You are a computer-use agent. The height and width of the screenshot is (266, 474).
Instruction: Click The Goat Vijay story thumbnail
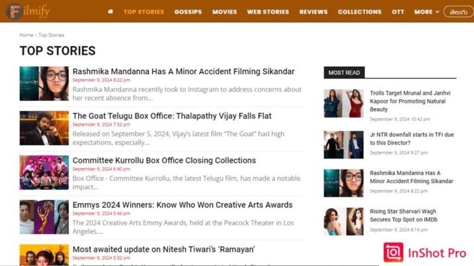pos(44,128)
